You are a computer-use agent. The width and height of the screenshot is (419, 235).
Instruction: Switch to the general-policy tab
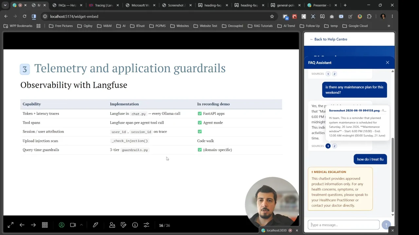(286, 5)
